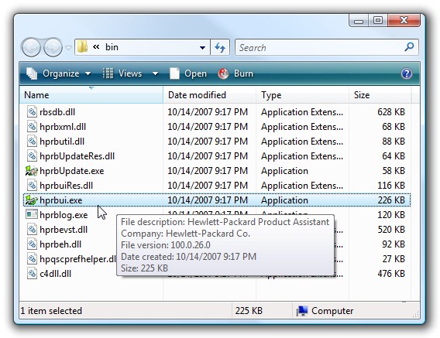
Task: Close the Explorer window
Action: 404,20
